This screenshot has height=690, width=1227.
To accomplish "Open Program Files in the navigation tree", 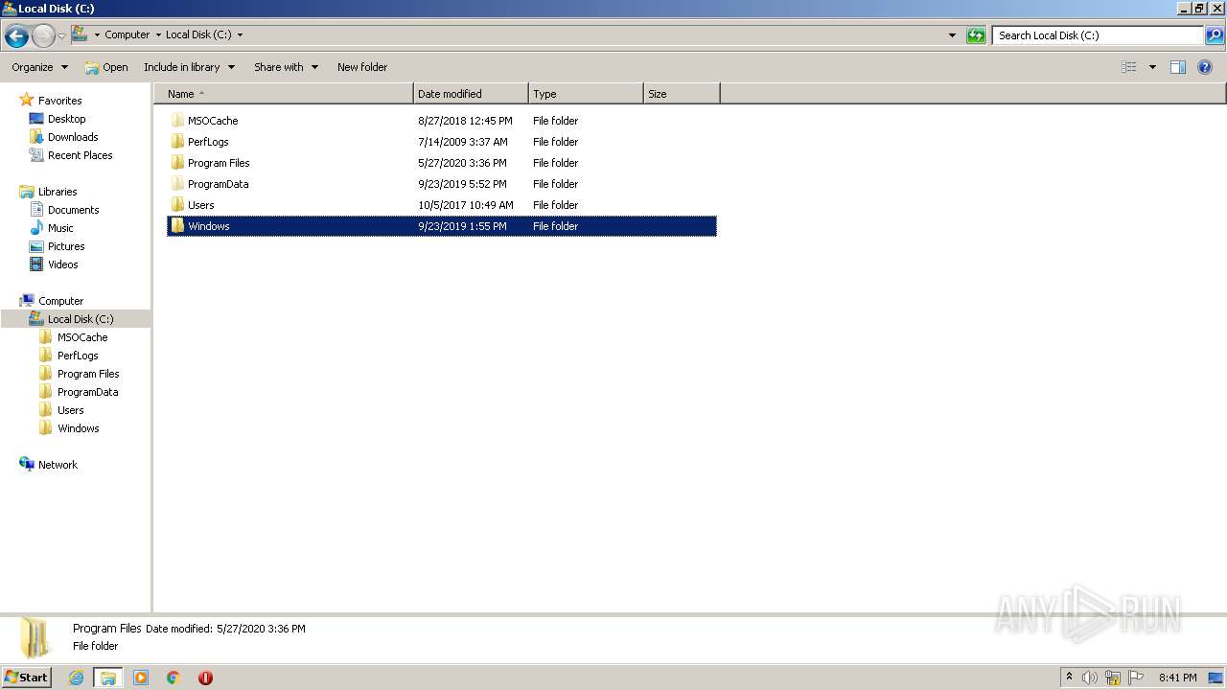I will pyautogui.click(x=88, y=374).
